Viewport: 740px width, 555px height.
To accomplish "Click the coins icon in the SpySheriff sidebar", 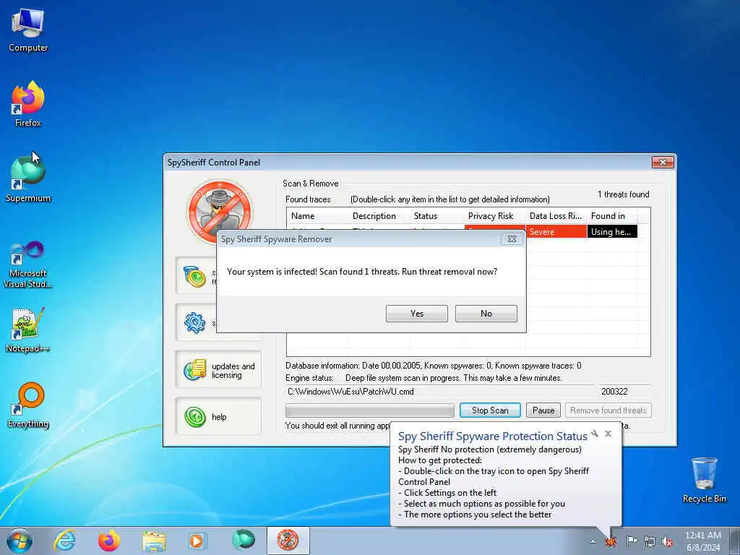I will (195, 277).
